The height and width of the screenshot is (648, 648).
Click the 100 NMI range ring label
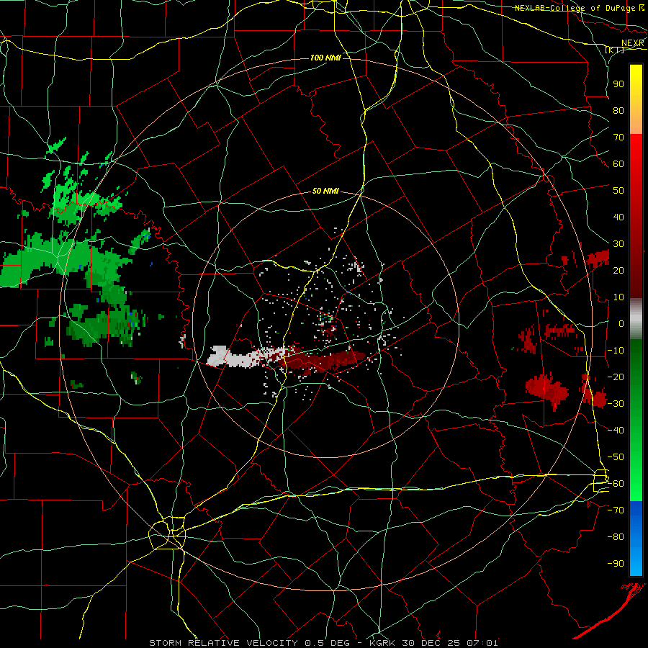click(325, 58)
